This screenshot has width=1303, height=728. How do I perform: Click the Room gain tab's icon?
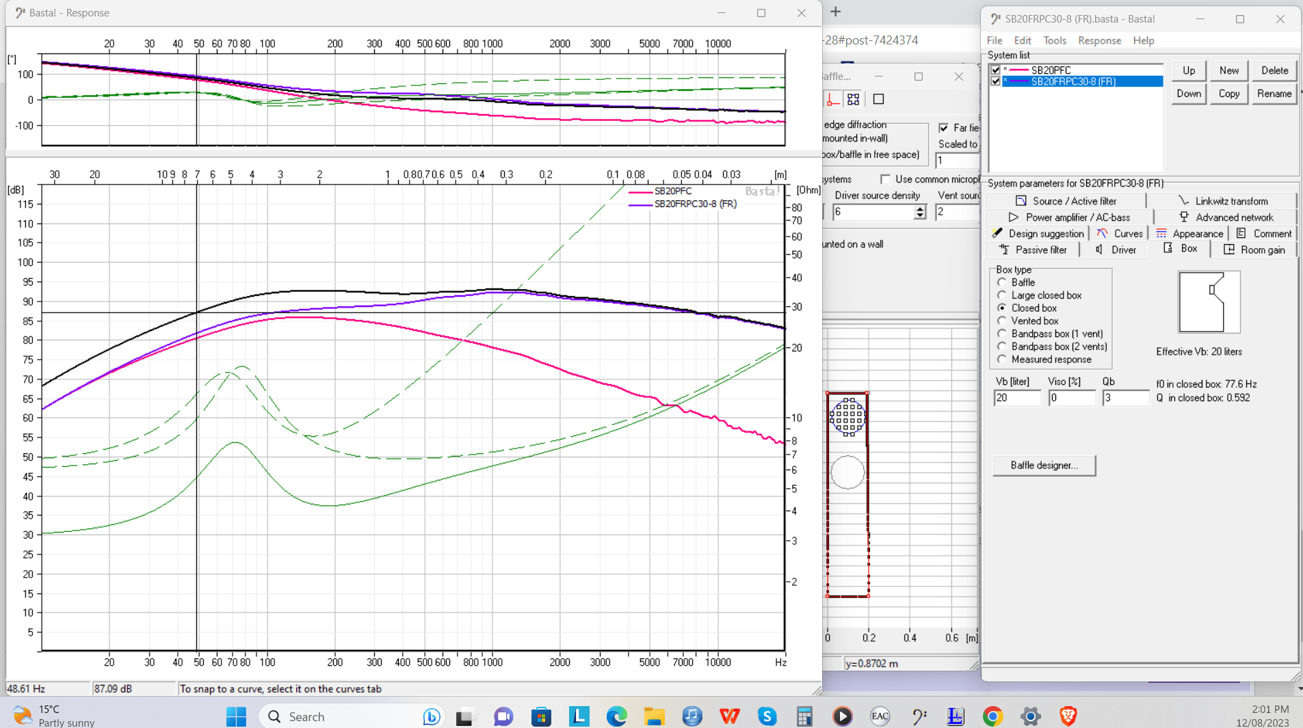(1229, 250)
